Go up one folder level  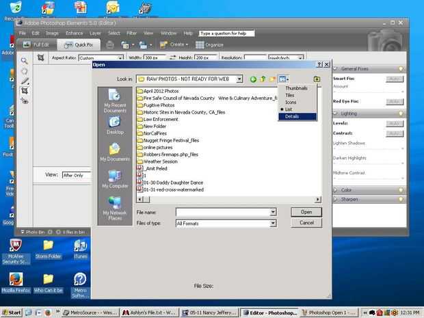pos(263,79)
